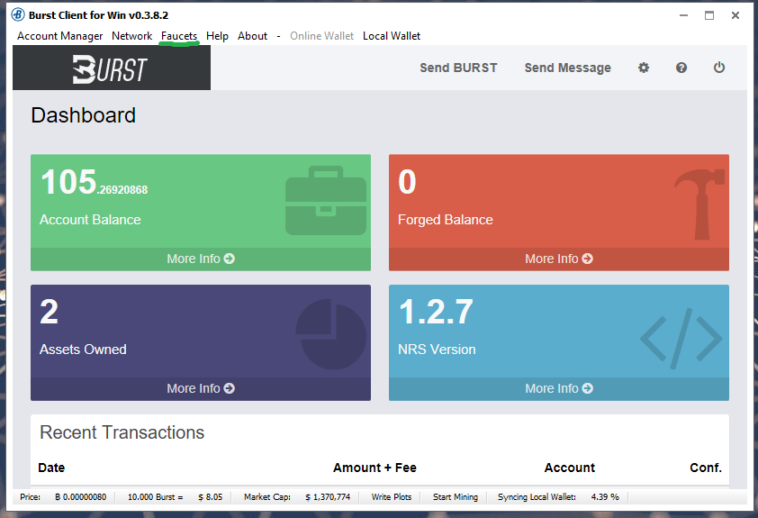Click the Dashboard heading

83,115
